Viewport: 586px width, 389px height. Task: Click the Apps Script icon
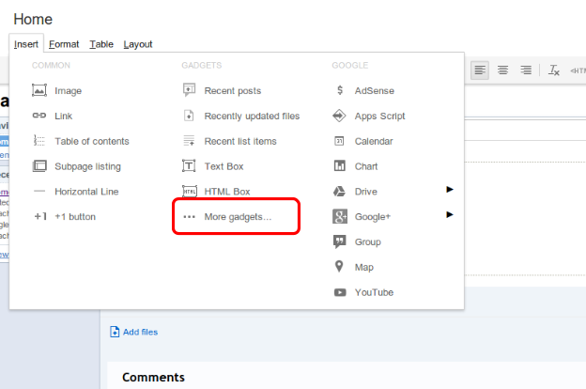tap(339, 117)
